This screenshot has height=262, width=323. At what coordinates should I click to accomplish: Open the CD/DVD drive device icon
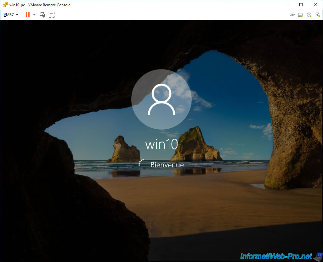[x=309, y=15]
